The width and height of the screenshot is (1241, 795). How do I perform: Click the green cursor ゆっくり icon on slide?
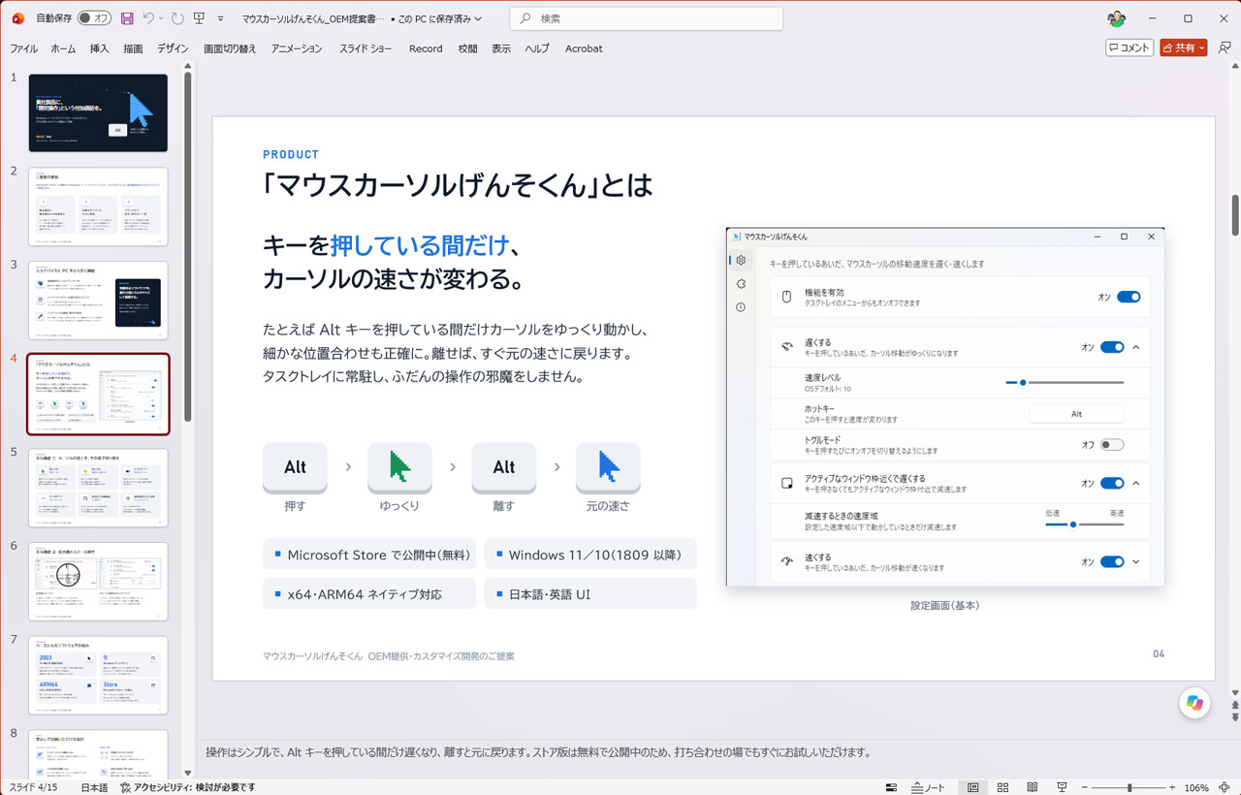pos(399,466)
